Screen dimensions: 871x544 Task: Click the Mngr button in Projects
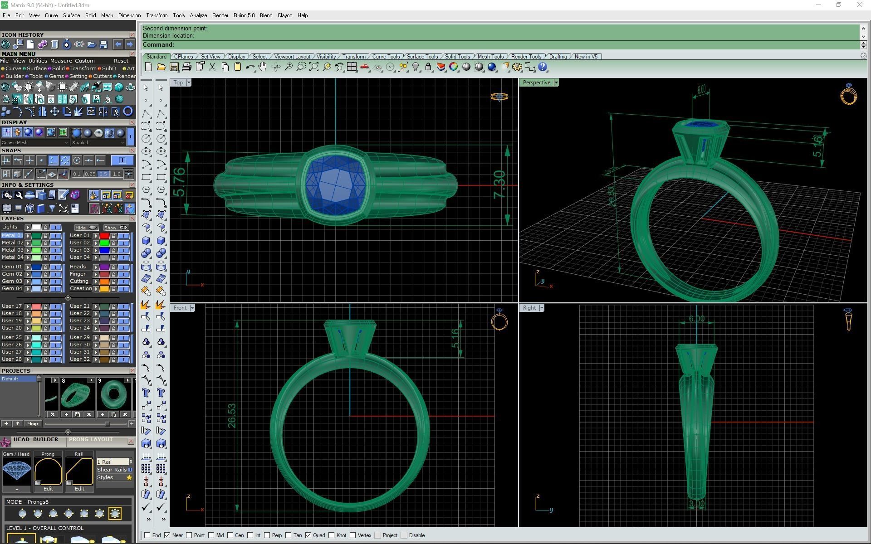point(33,424)
